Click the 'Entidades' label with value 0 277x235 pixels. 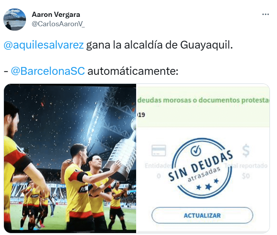(x=158, y=171)
